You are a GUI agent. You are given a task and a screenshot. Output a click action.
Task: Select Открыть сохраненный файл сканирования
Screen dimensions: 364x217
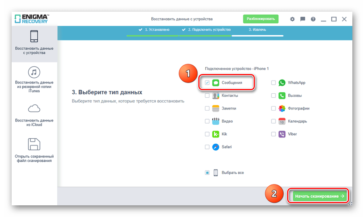tap(34, 150)
